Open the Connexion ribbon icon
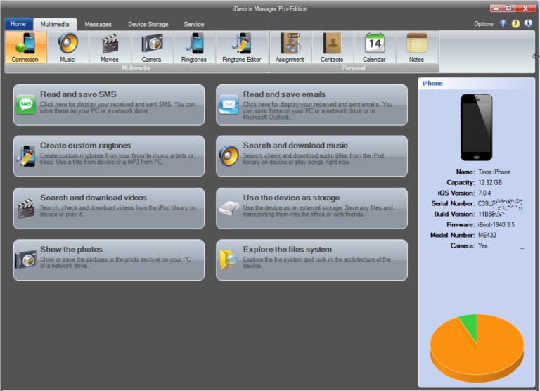This screenshot has height=391, width=540. (25, 47)
